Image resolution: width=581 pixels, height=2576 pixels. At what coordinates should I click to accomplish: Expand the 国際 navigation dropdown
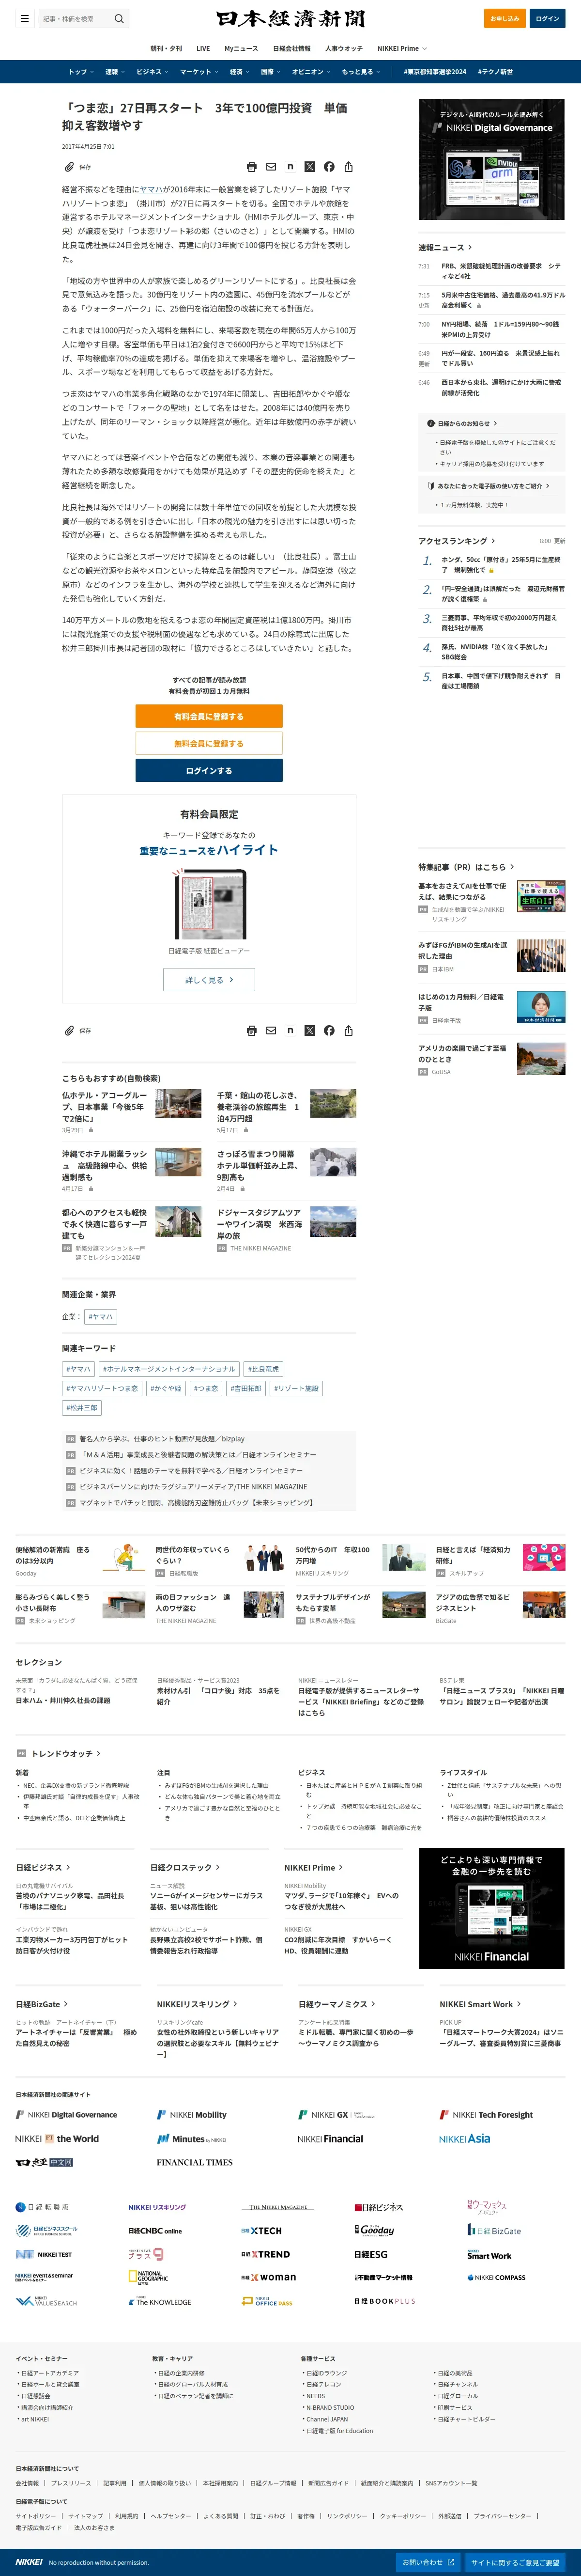(271, 72)
